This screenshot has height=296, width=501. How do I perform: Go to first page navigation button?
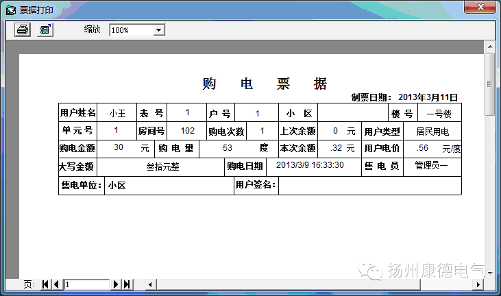[x=45, y=284]
